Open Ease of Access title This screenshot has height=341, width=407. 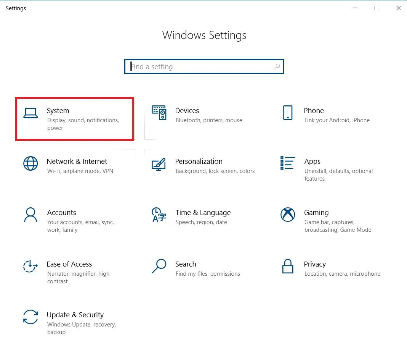(x=69, y=264)
